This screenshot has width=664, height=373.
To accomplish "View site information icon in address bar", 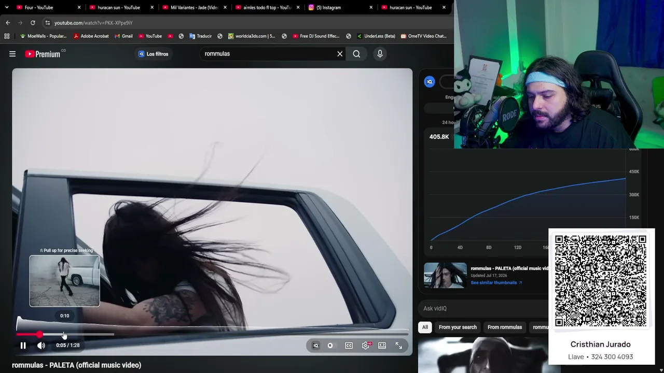I will (47, 23).
